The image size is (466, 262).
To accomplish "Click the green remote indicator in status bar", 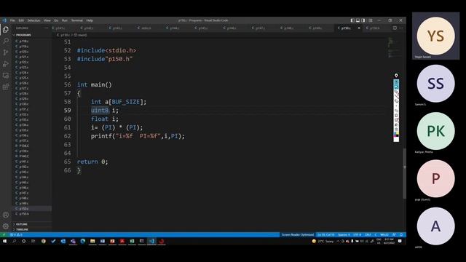I will pyautogui.click(x=4, y=234).
